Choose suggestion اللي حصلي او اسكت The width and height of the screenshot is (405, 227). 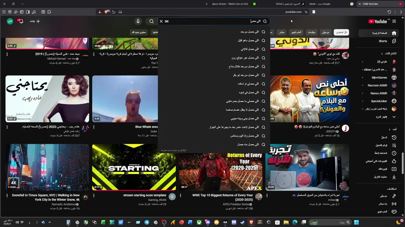click(214, 84)
